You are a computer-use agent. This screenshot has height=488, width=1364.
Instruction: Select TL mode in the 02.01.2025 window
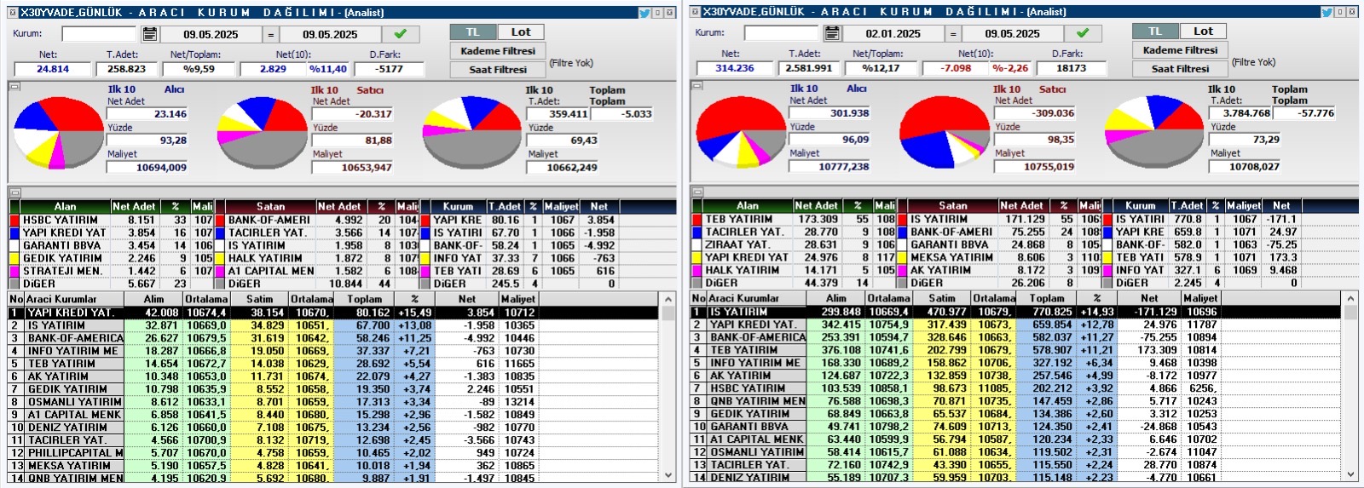tap(1155, 31)
